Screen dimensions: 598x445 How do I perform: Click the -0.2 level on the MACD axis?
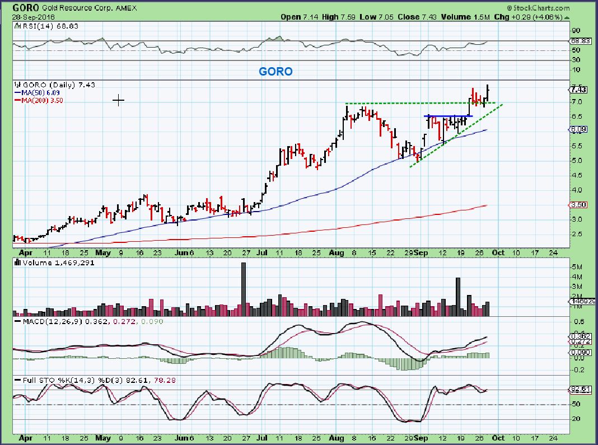coord(578,369)
